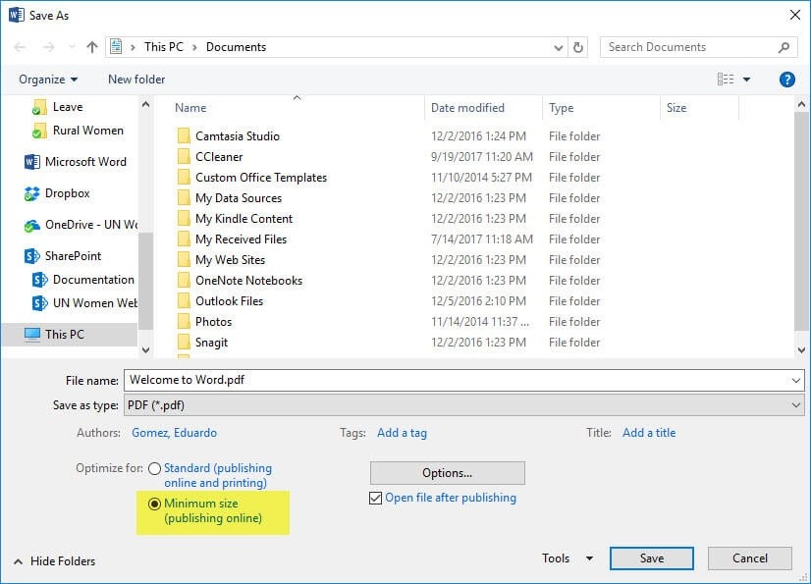The height and width of the screenshot is (584, 811).
Task: Click date 9/19/2017 11:20 AM
Action: [481, 157]
